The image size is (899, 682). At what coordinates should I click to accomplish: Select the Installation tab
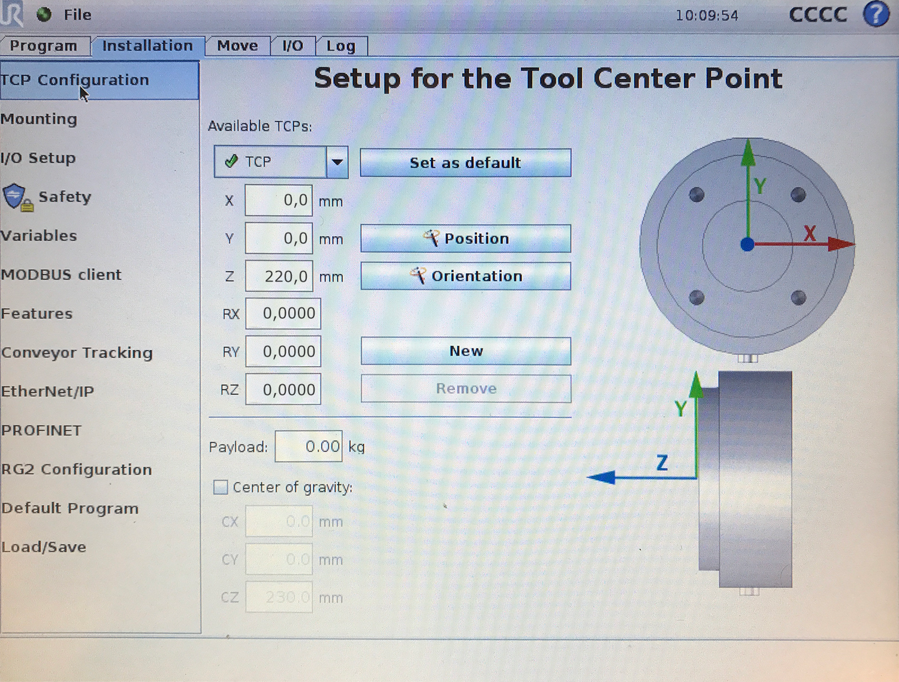click(x=147, y=46)
